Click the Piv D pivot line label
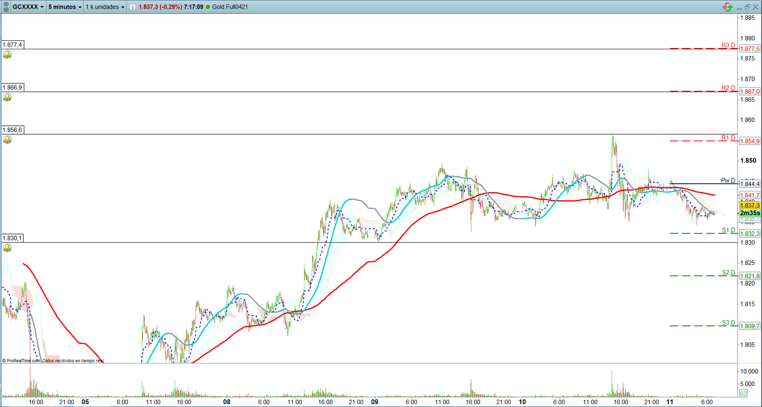The height and width of the screenshot is (407, 762). click(x=728, y=180)
